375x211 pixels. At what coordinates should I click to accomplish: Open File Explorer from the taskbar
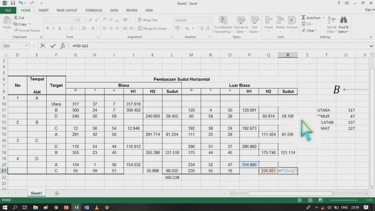(35, 207)
